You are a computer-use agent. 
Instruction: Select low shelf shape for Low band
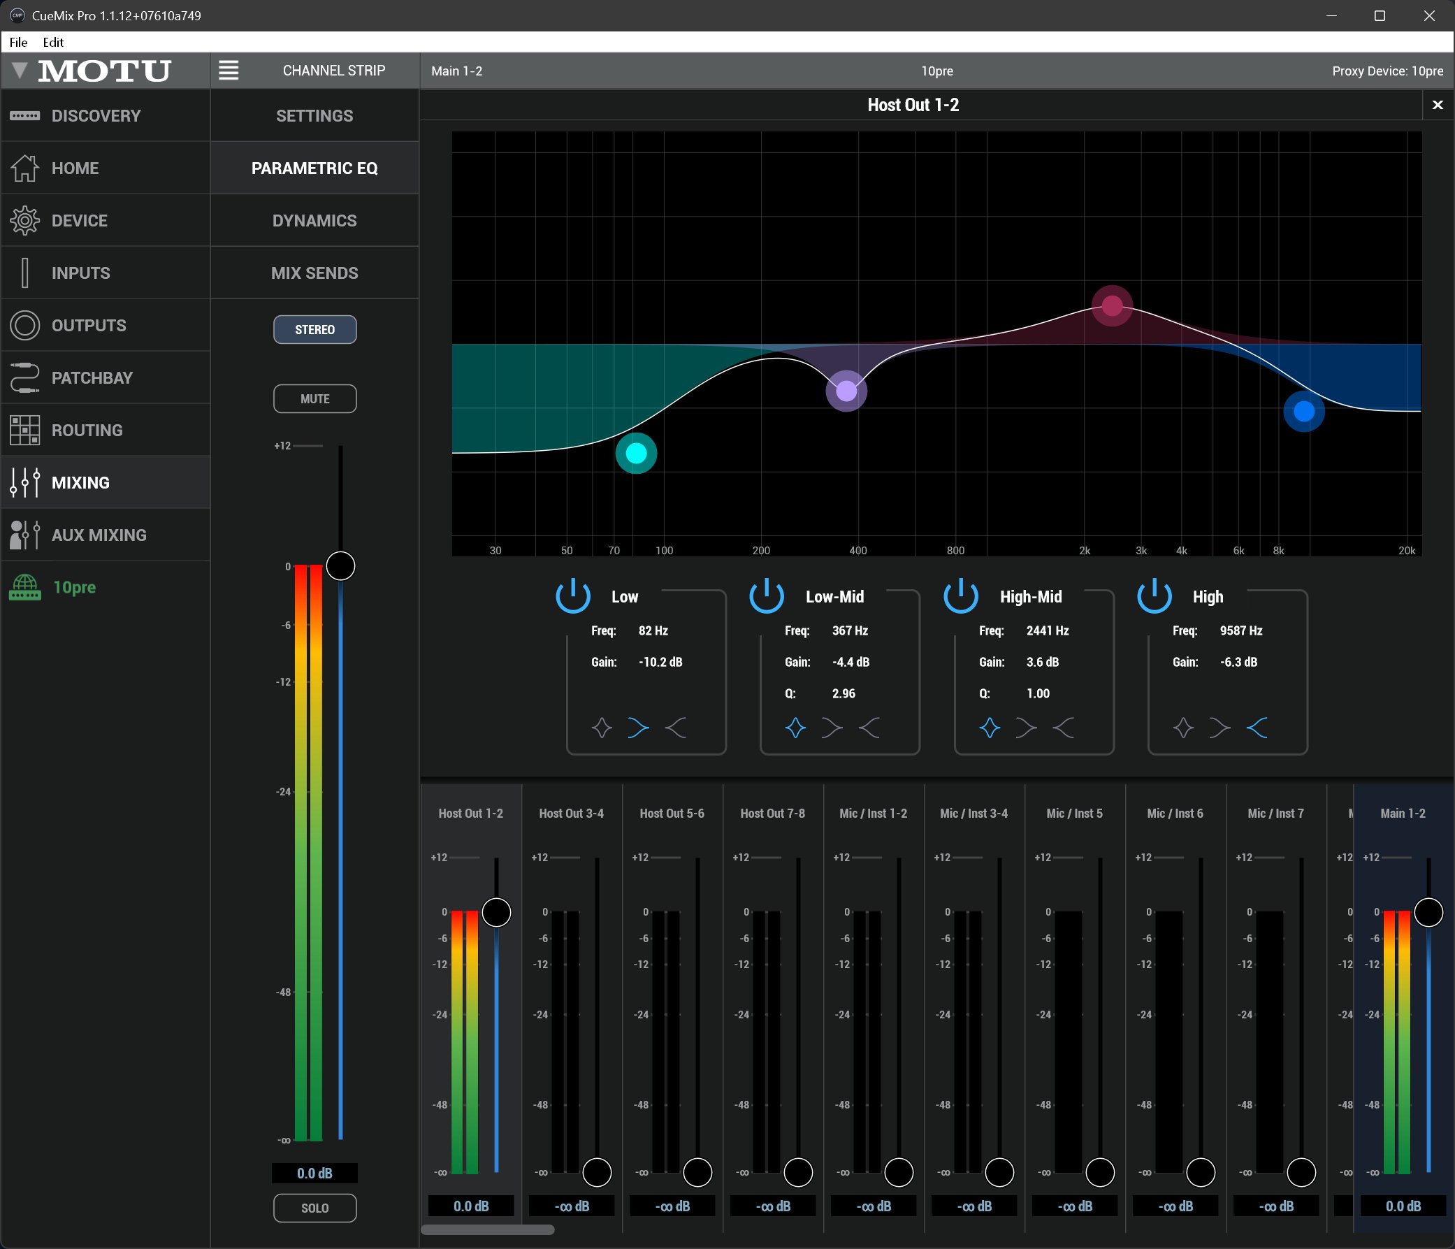click(638, 728)
